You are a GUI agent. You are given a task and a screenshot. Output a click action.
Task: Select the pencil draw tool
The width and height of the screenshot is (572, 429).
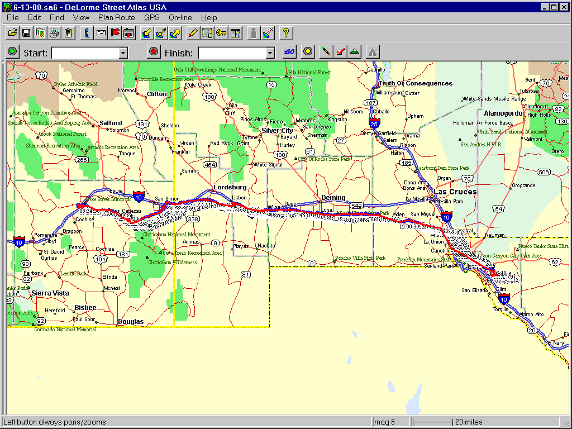(x=193, y=33)
